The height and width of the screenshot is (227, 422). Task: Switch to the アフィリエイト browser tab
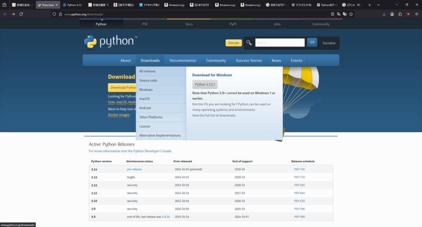301,5
